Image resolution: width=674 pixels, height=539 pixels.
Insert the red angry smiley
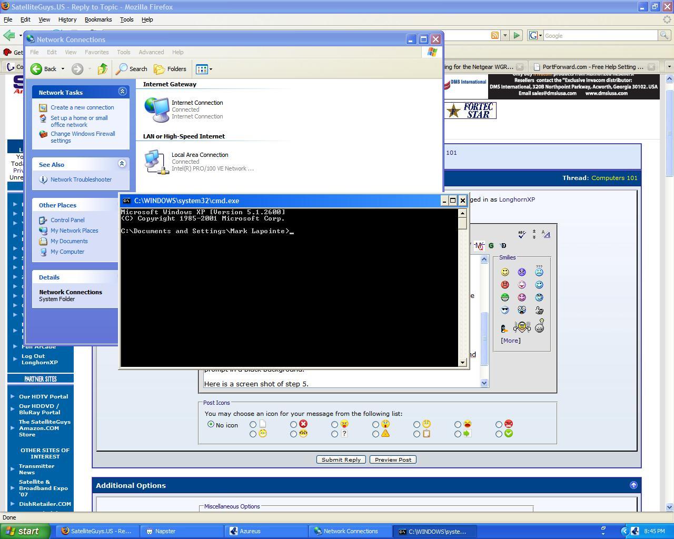(x=505, y=285)
